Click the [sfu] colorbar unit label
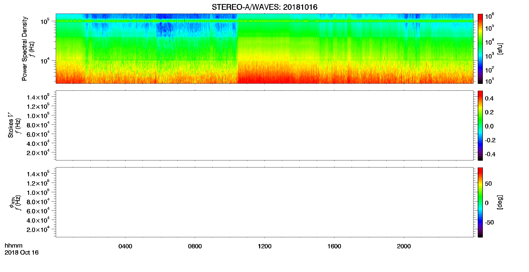The image size is (529, 272). click(x=500, y=49)
